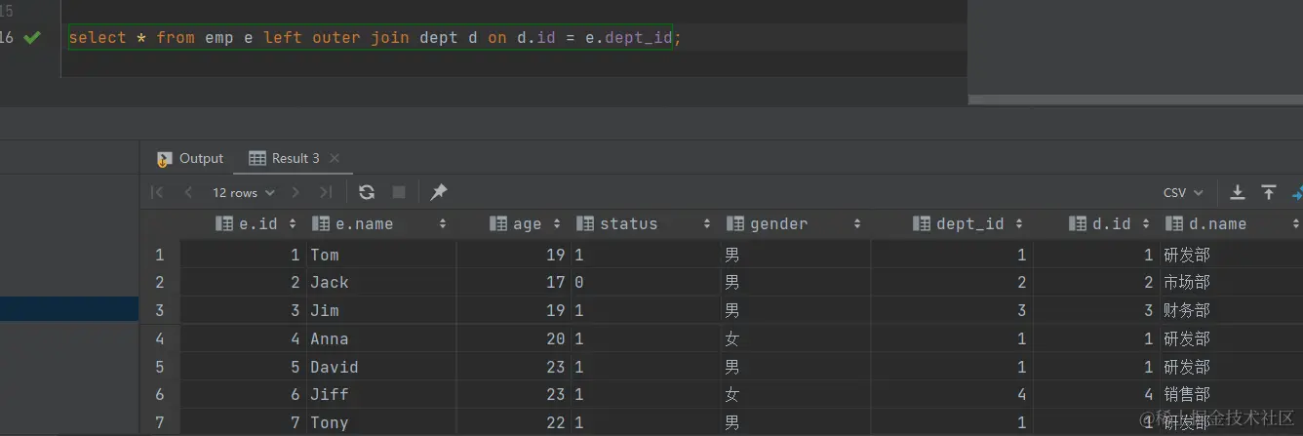This screenshot has height=436, width=1303.
Task: Click the age cell 22 in Tony's row
Action: tap(514, 422)
